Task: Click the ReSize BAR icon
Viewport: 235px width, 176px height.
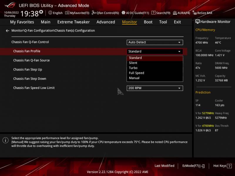Action: coord(194,13)
